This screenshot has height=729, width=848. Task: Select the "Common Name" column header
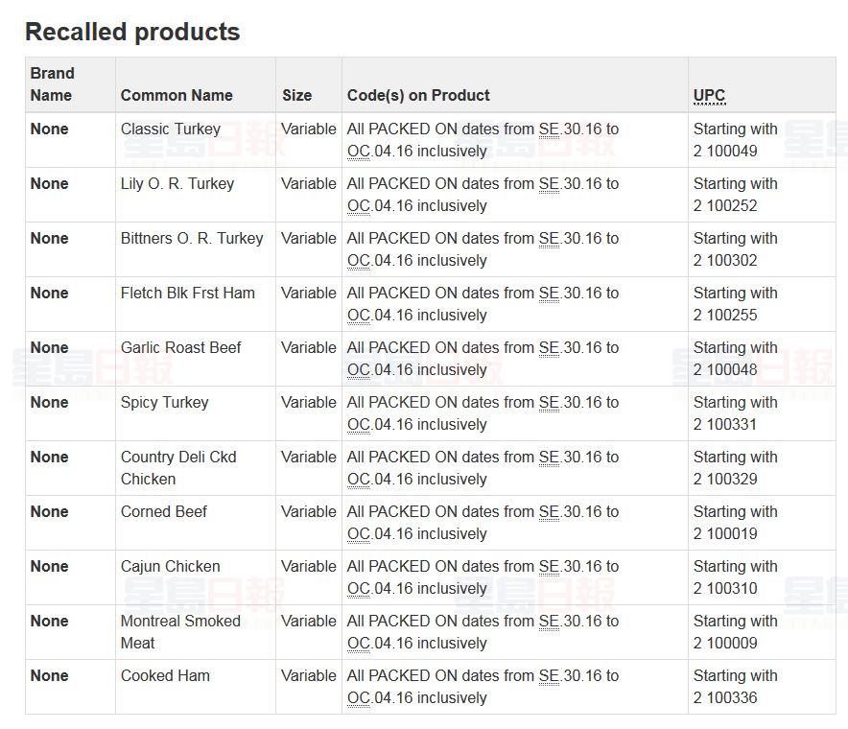(x=177, y=95)
